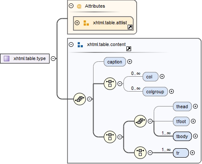Select the main sequence compositor icon
Viewport: 202px width, 164px height.
click(79, 99)
